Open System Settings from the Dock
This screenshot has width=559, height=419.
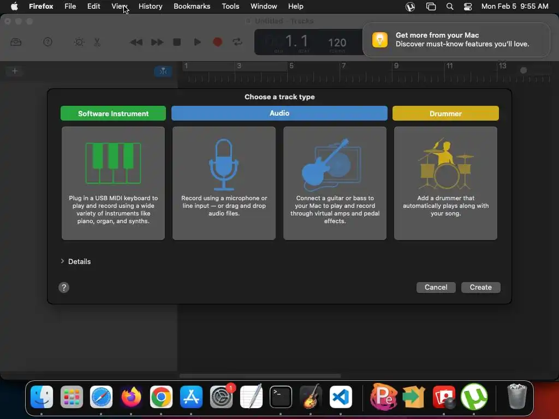(x=222, y=397)
